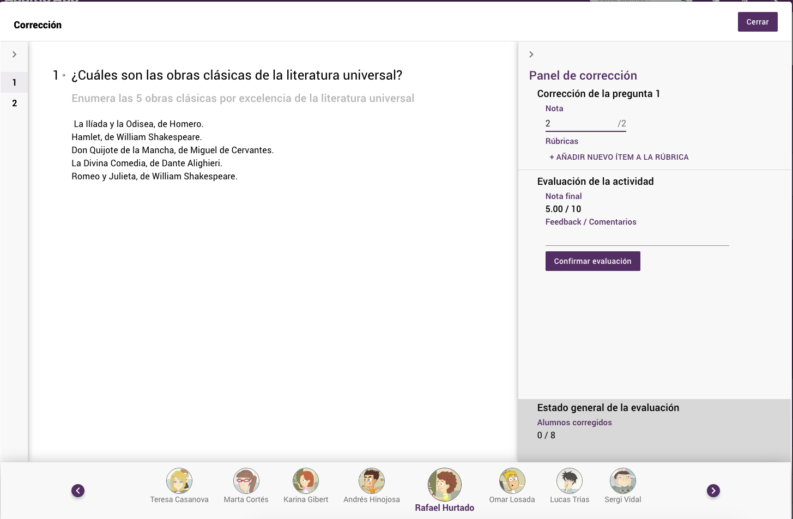Click the 'Enumera las 5 obras clásicas' subtitle
This screenshot has height=519, width=793.
click(x=243, y=99)
